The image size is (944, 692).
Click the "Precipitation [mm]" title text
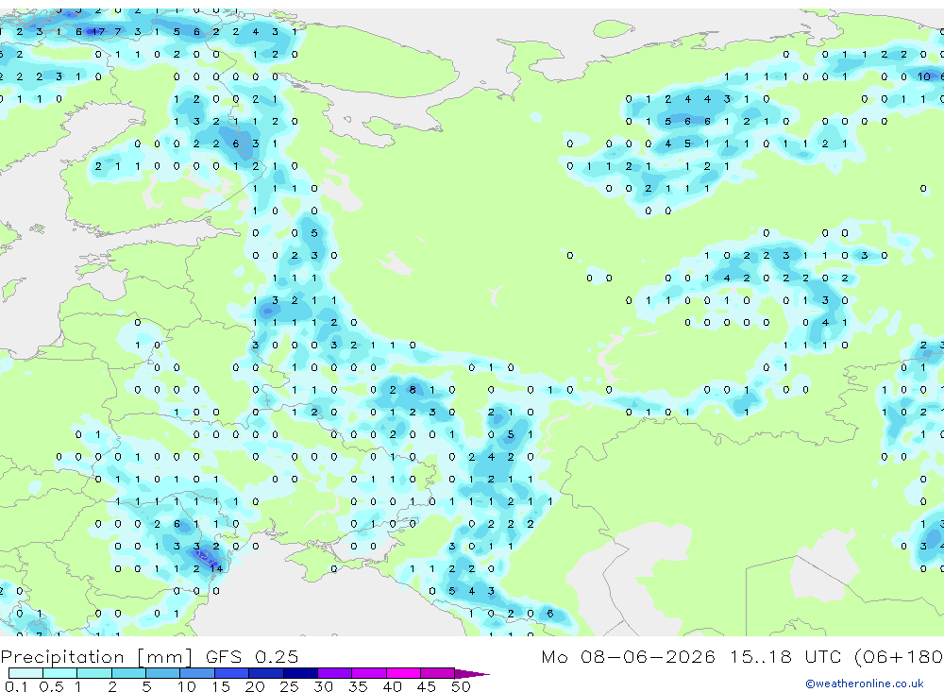coord(96,657)
